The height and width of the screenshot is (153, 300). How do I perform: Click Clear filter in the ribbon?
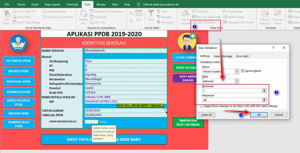point(162,11)
